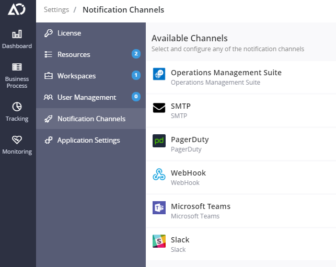This screenshot has width=336, height=267.
Task: Click the Workspaces count badge 1
Action: (136, 75)
